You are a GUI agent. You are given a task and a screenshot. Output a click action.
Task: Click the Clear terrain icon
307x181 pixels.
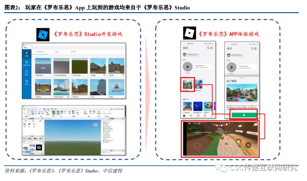[34, 125]
